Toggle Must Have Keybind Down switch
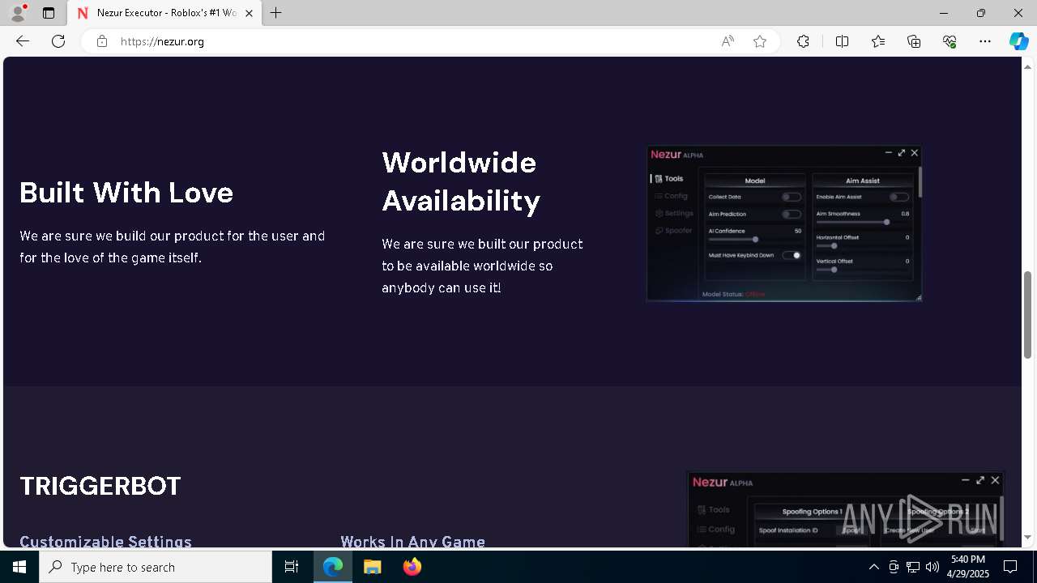Screen dimensions: 1037x583 (x=792, y=255)
